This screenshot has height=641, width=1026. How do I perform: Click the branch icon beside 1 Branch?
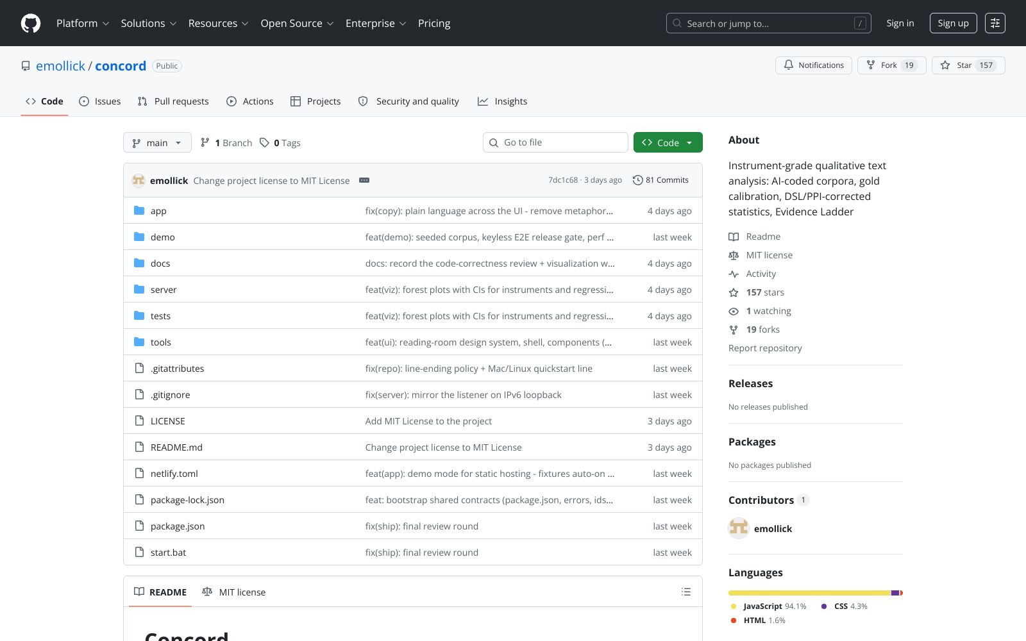coord(205,142)
